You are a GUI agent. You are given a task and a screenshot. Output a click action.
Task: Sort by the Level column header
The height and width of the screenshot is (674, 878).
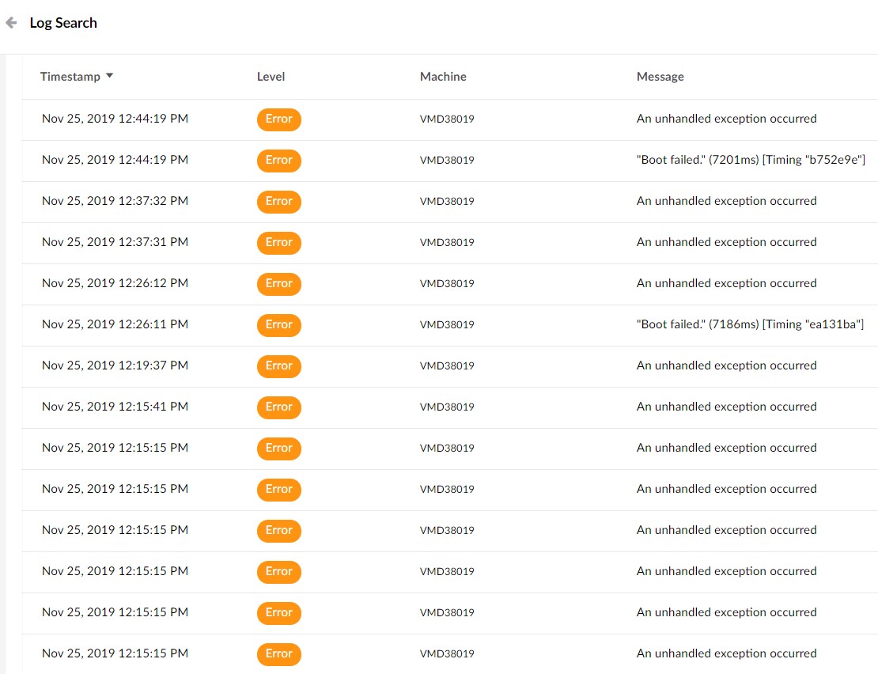click(271, 77)
